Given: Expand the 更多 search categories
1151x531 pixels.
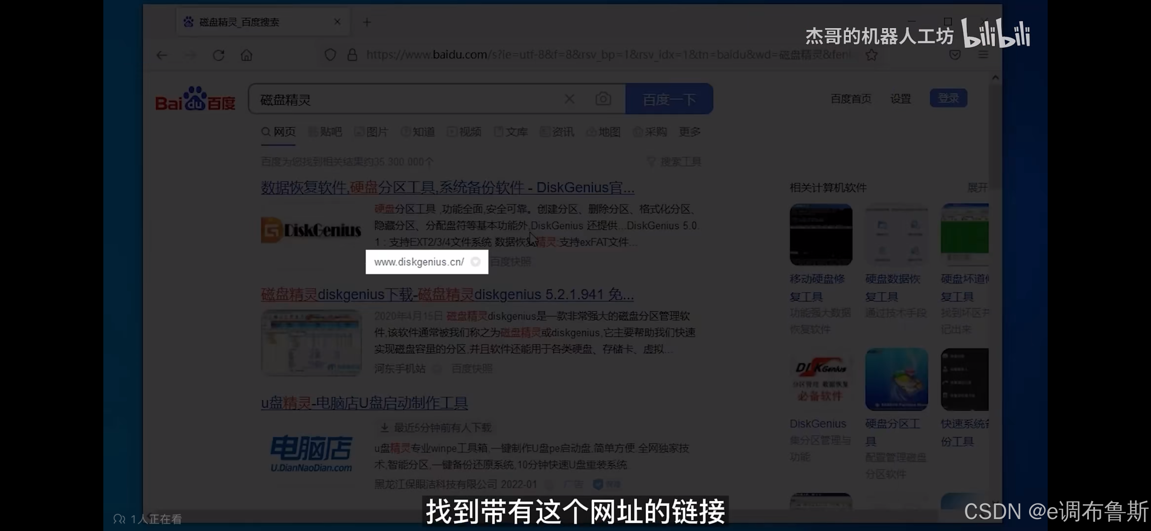Looking at the screenshot, I should 690,131.
